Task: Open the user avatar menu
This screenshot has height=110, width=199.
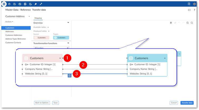Action: tap(194, 4)
